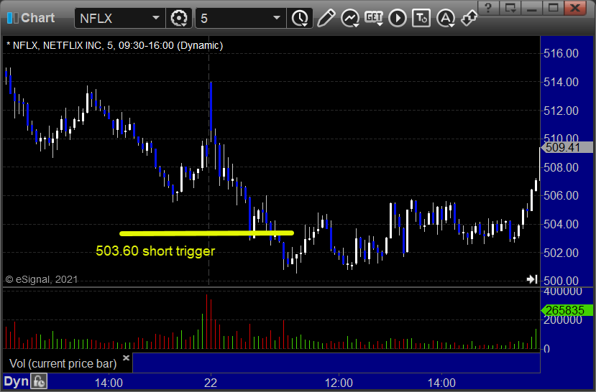The height and width of the screenshot is (392, 596).
Task: Select the yellow 503.60 trigger line
Action: (206, 233)
